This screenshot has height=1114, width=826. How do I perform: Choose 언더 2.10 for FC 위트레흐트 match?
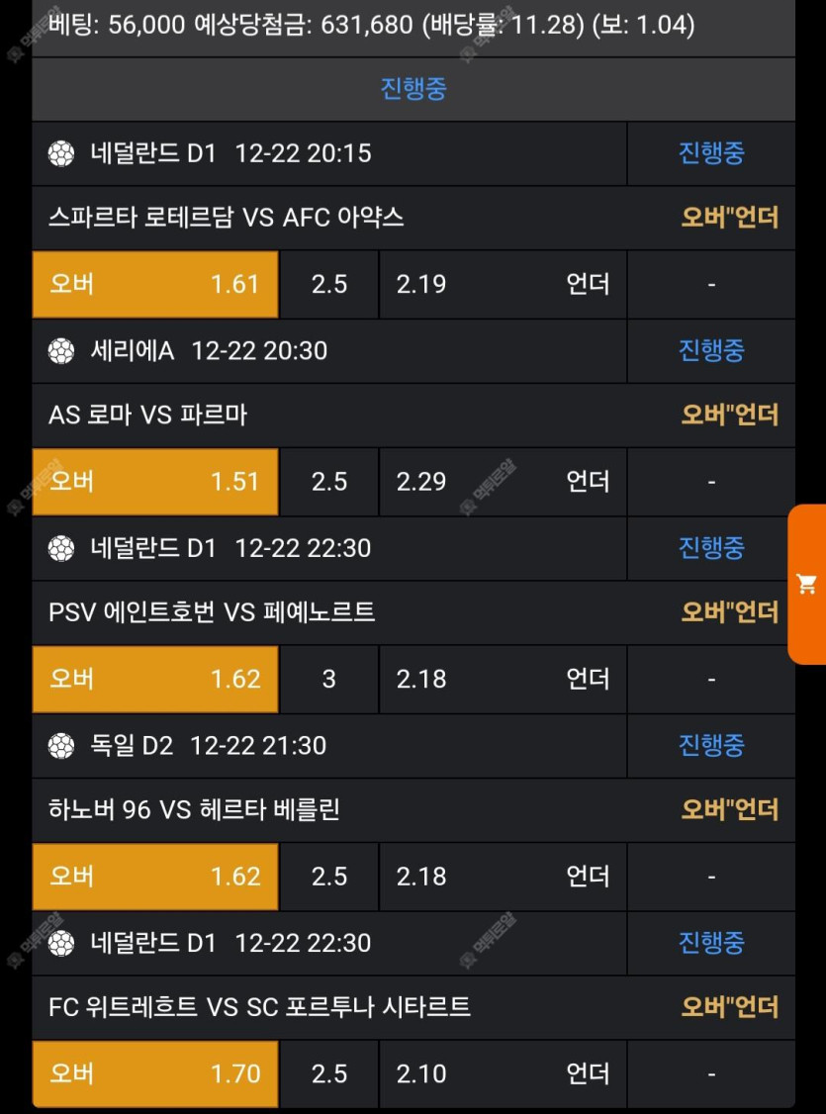click(x=503, y=1073)
